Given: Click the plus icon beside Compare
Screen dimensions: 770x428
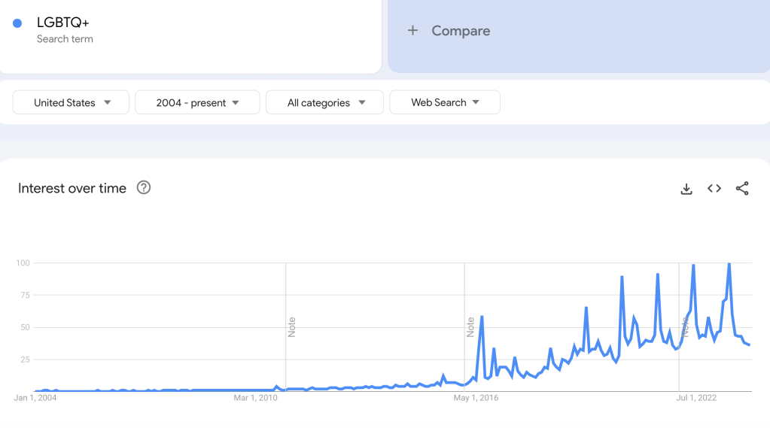Looking at the screenshot, I should point(412,31).
